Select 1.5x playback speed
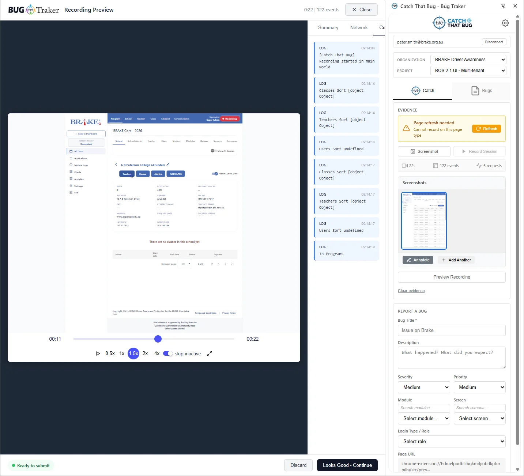This screenshot has height=476, width=524. click(133, 354)
